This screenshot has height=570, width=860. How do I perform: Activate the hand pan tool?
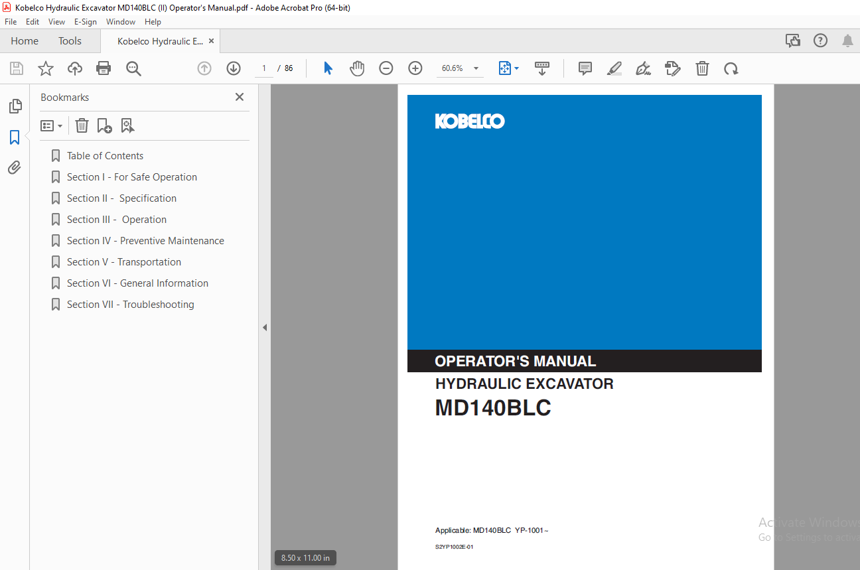[357, 68]
